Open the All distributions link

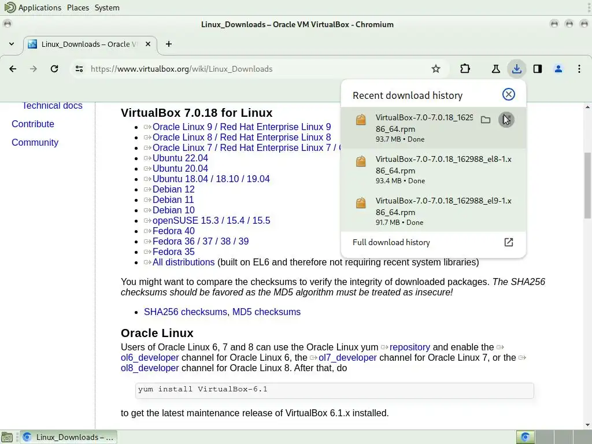coord(183,262)
